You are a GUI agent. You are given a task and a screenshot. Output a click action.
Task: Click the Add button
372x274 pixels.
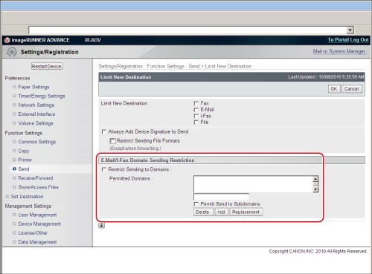221,212
